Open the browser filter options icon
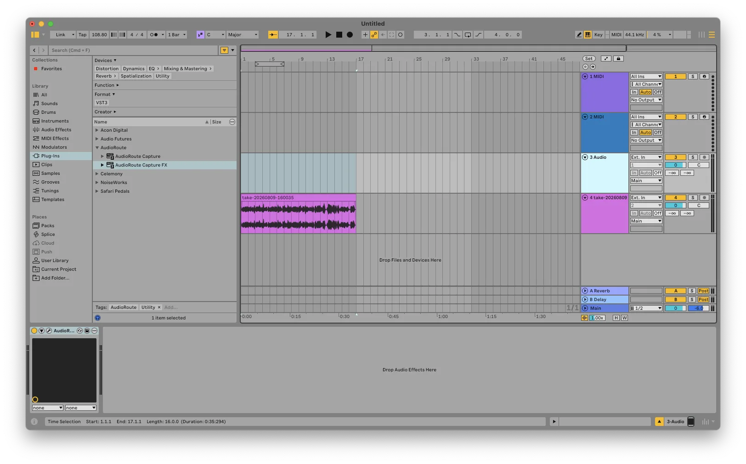 coord(225,50)
